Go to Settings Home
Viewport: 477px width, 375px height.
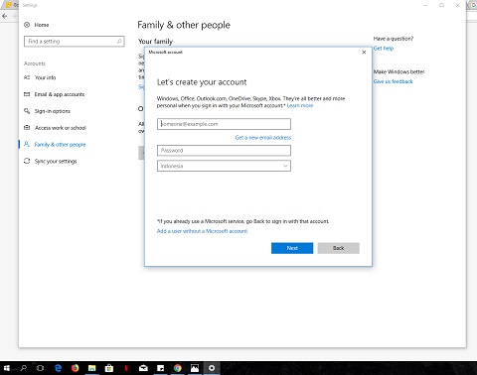point(42,25)
